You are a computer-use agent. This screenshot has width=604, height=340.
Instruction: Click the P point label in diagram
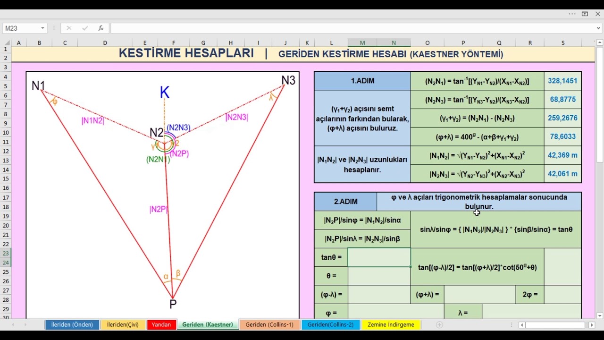[173, 304]
